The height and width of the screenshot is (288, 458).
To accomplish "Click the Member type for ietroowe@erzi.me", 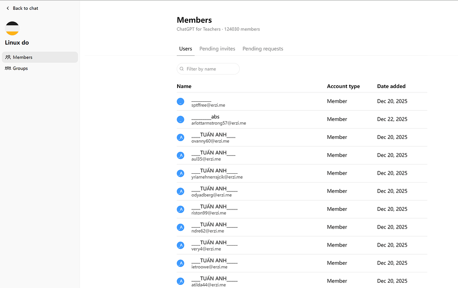I will point(337,263).
